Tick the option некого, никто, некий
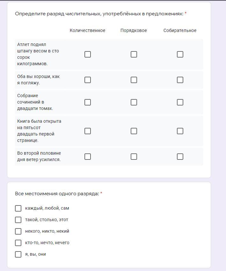Image resolution: width=226 pixels, height=271 pixels. point(18,231)
